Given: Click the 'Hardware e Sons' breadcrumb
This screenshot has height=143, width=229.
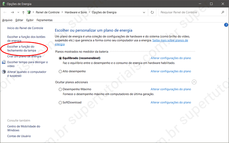Looking at the screenshot, I should coord(76,12).
